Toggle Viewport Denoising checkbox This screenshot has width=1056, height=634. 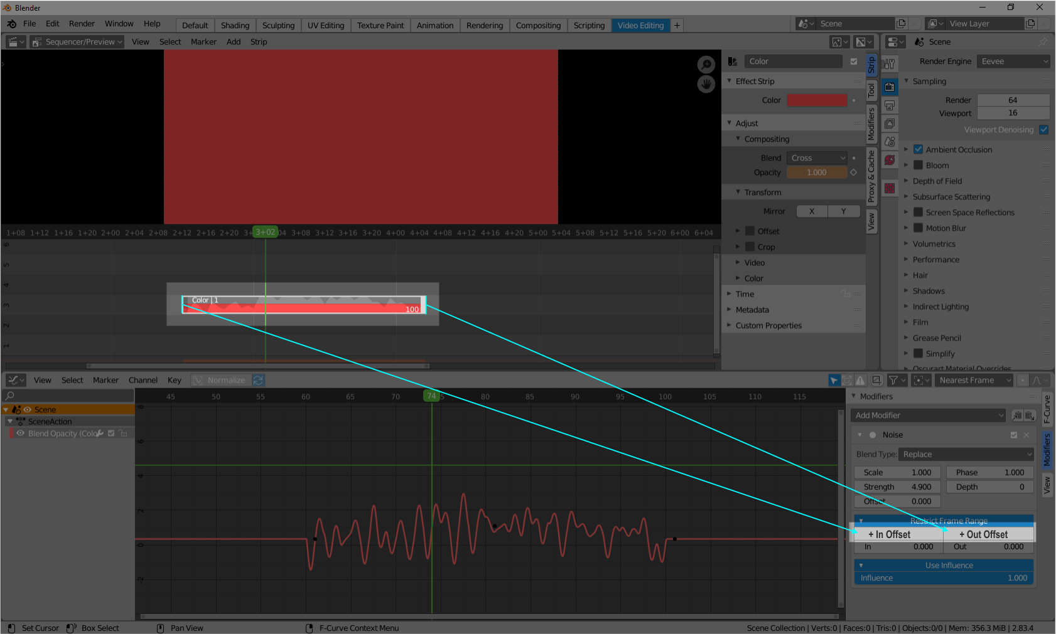tap(1043, 130)
